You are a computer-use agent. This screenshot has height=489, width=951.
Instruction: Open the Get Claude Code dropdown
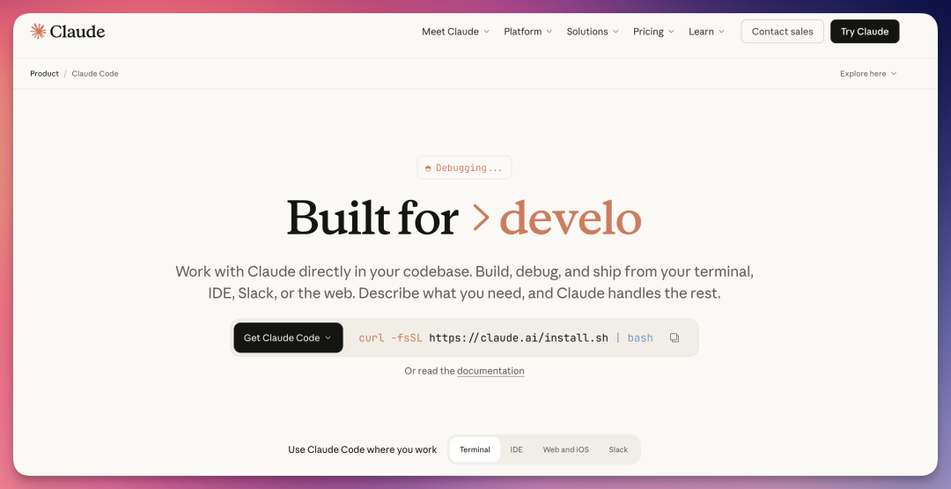click(288, 337)
